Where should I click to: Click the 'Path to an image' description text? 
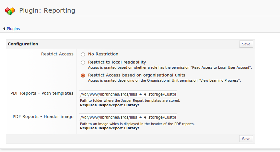coord(137,124)
